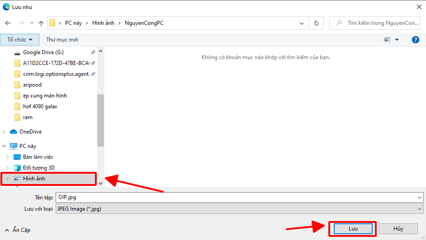This screenshot has width=426, height=240.
Task: Expand the 'Bàn làm việc' node
Action: pyautogui.click(x=8, y=157)
